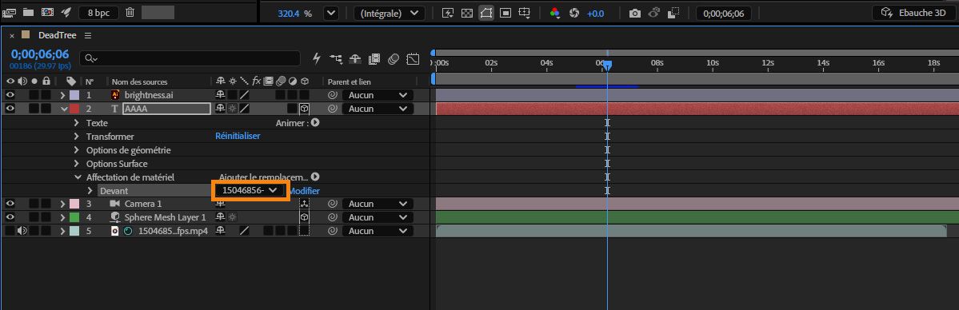
Task: Toggle 3D layer switch on AAAA layer
Action: 304,109
